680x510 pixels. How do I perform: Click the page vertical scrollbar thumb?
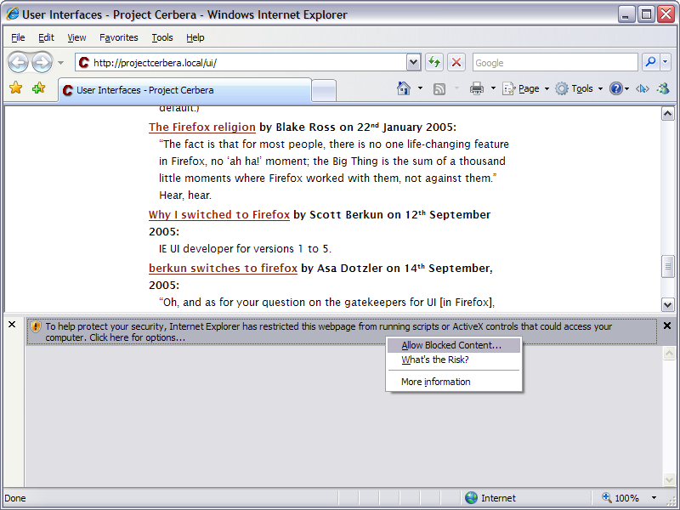coord(667,266)
